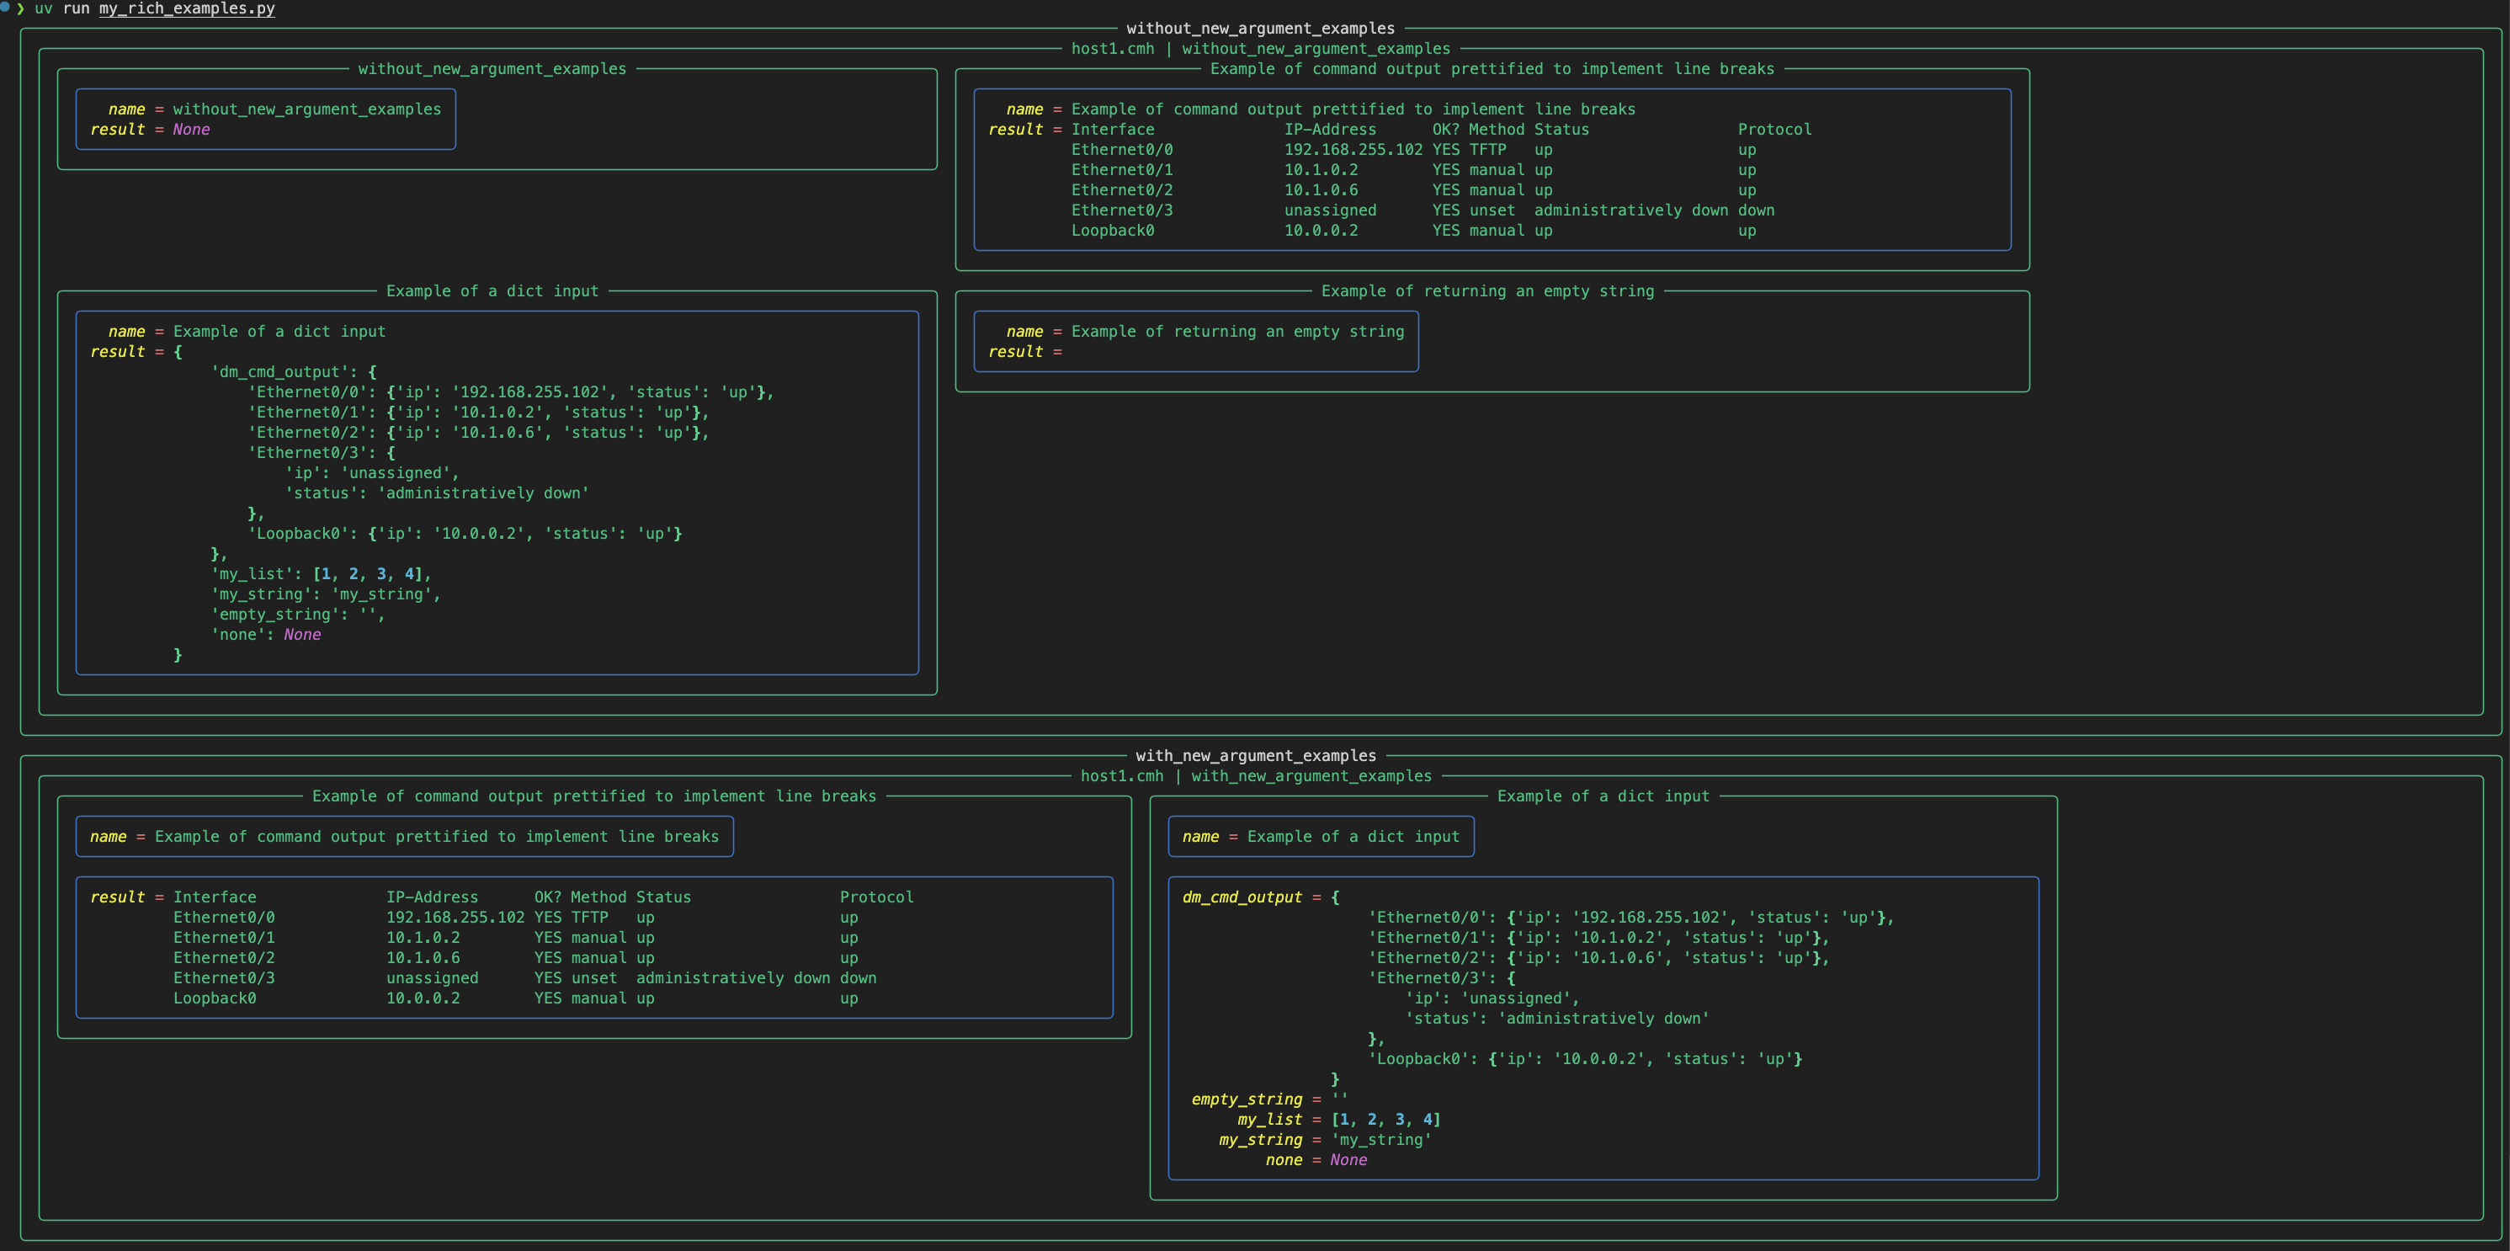
Task: Click the my_rich_examples.py underlined filename
Action: (x=187, y=8)
